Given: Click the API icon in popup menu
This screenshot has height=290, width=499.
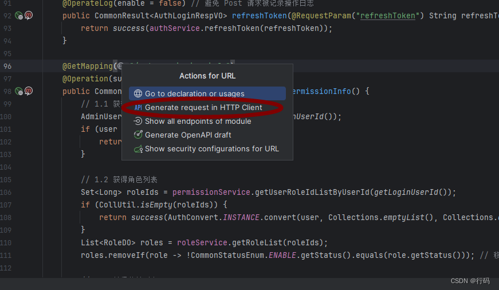Looking at the screenshot, I should [138, 108].
